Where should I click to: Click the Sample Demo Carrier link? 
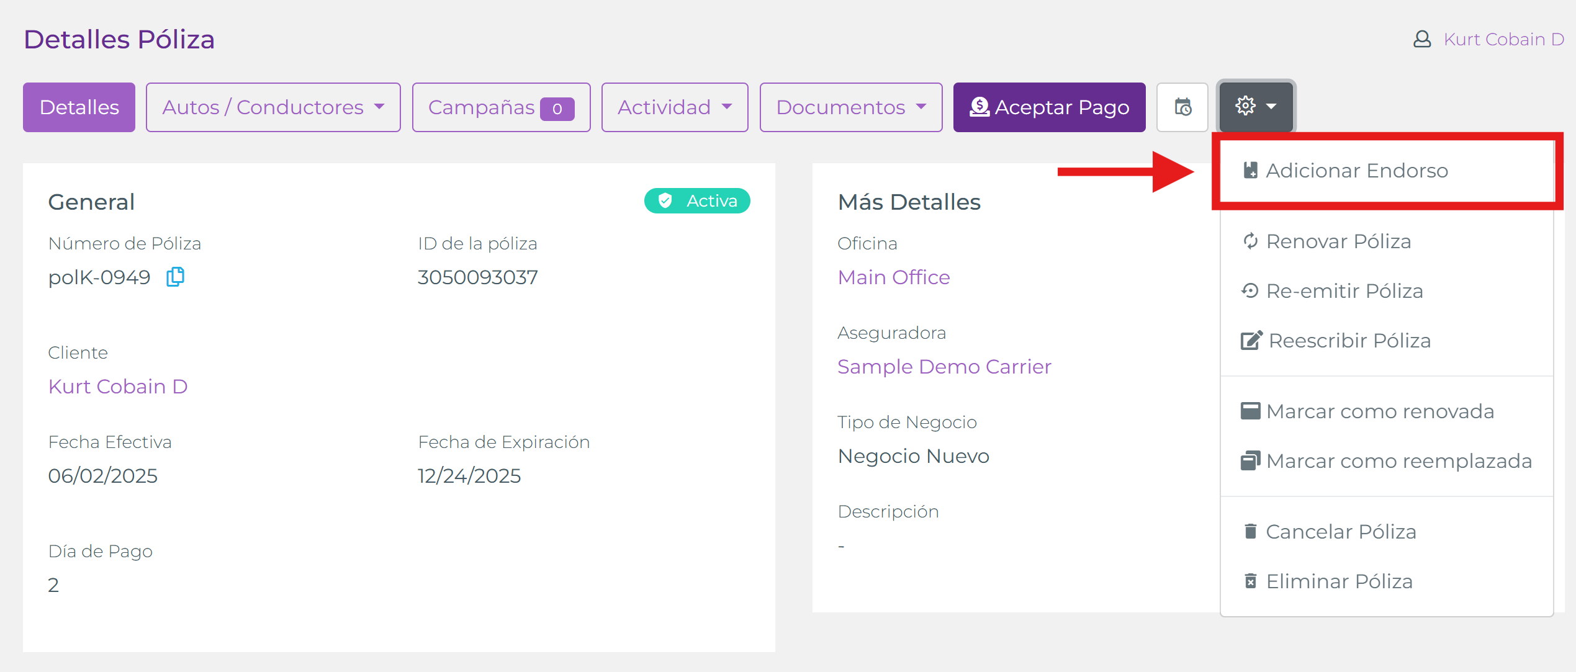coord(944,367)
